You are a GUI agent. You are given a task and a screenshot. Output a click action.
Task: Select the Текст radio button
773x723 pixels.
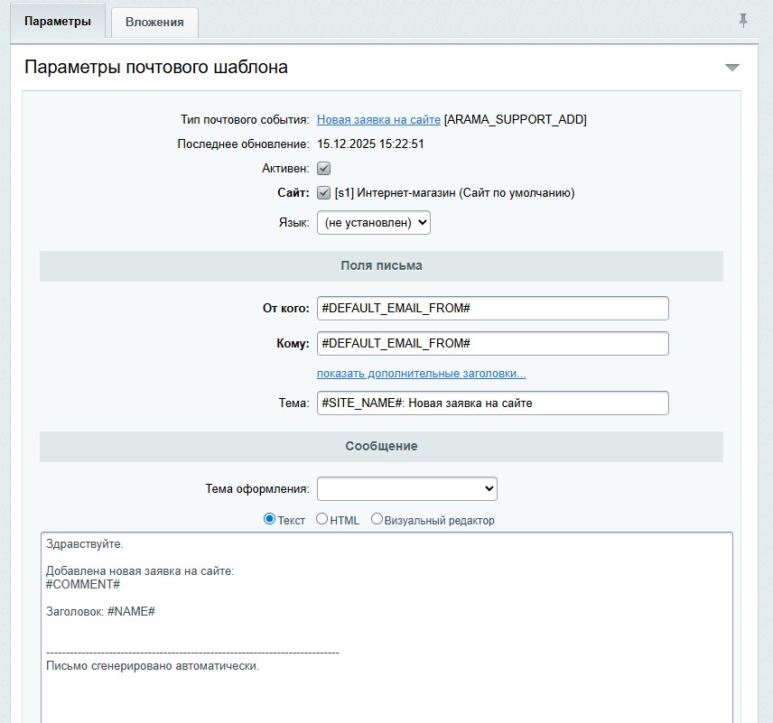coord(269,519)
